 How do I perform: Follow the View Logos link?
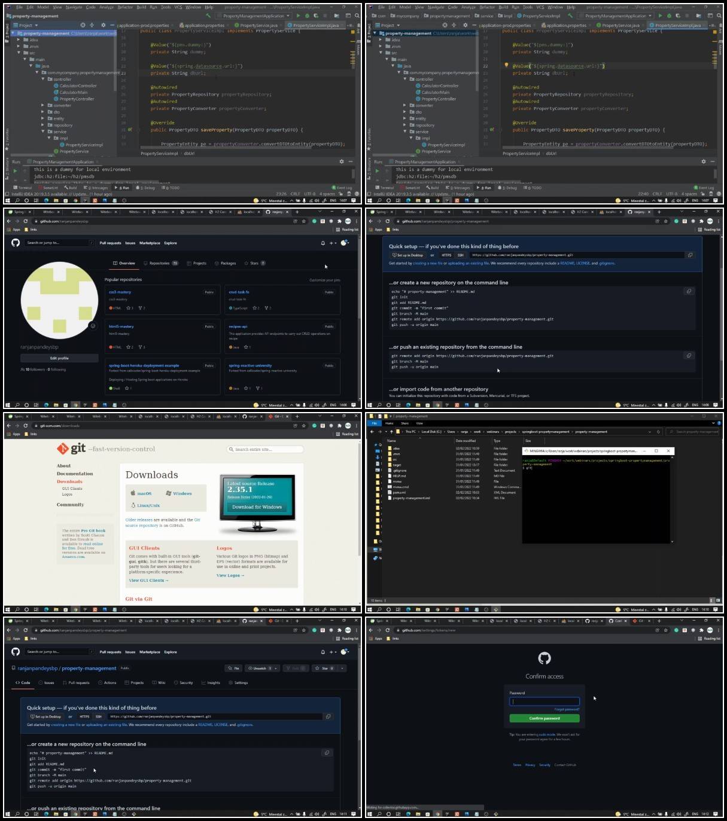[230, 575]
